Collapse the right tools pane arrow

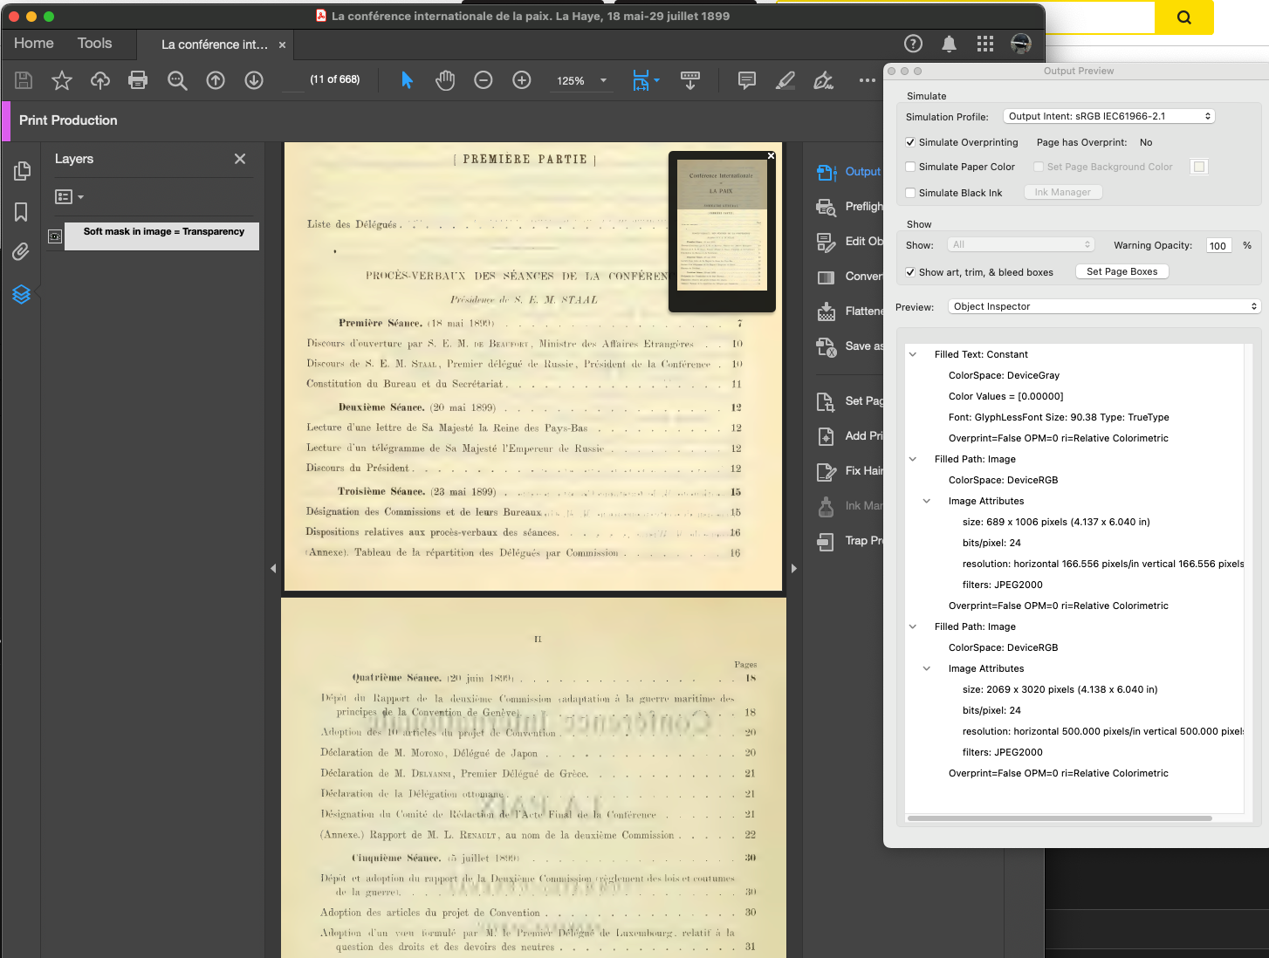(x=793, y=568)
